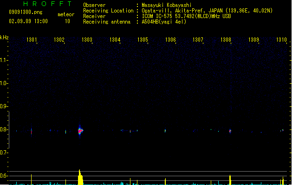Click the meteor echo just before 1301
Image resolution: width=292 pixels, height=185 pixels.
pyautogui.click(x=31, y=131)
